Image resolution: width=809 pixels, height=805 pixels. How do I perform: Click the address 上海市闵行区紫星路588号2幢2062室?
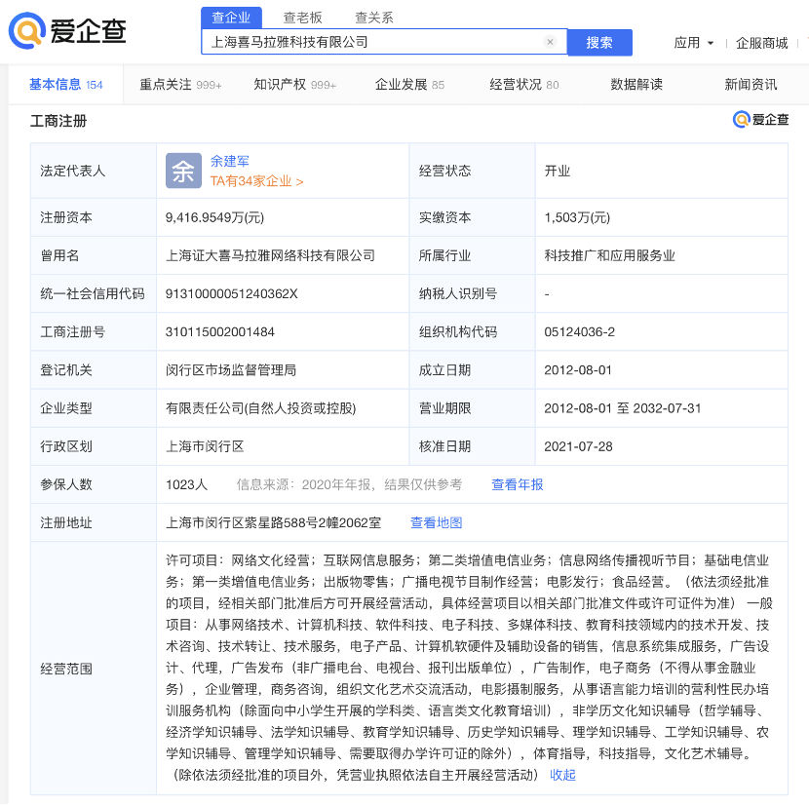(274, 522)
